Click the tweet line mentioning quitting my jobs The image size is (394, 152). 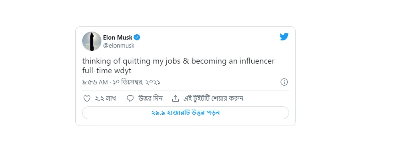point(178,62)
